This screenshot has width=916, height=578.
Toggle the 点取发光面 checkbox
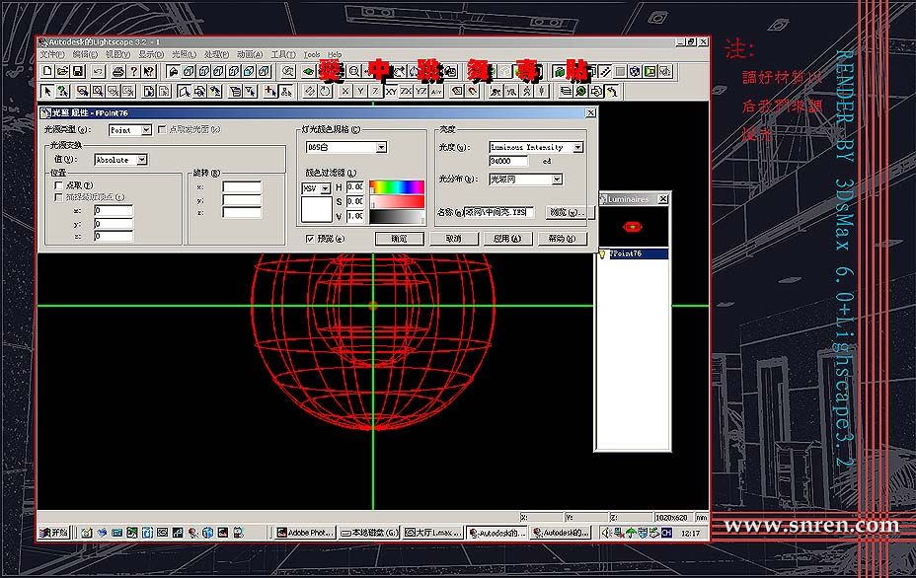pos(163,129)
